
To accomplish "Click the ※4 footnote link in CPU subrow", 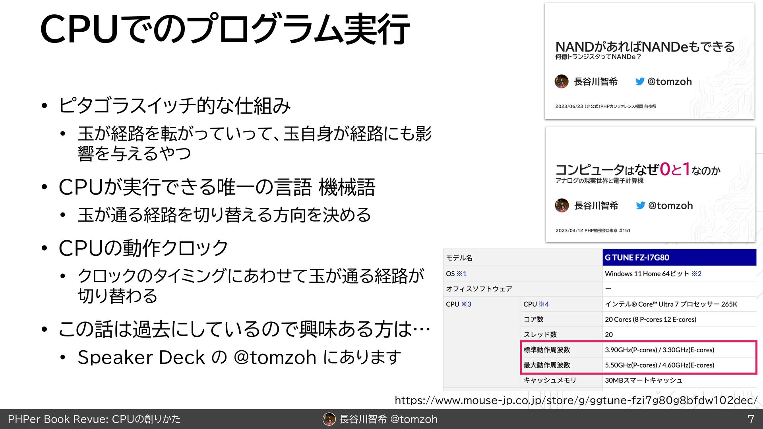I will [544, 304].
